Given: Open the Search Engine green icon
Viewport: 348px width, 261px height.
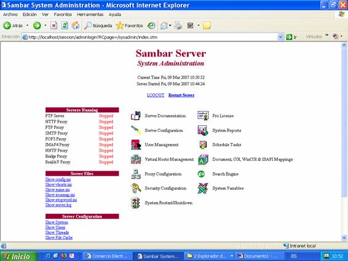Looking at the screenshot, I should coord(201,174).
